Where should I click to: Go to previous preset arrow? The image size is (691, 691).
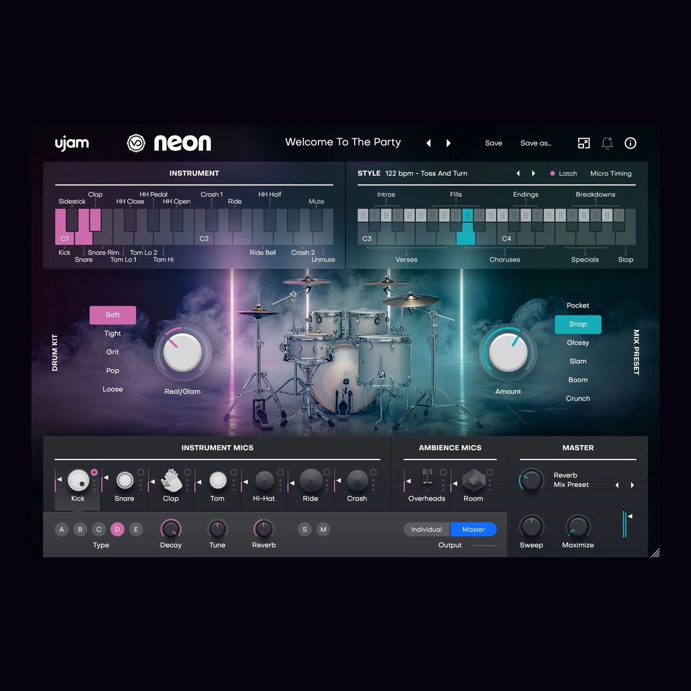click(x=428, y=143)
